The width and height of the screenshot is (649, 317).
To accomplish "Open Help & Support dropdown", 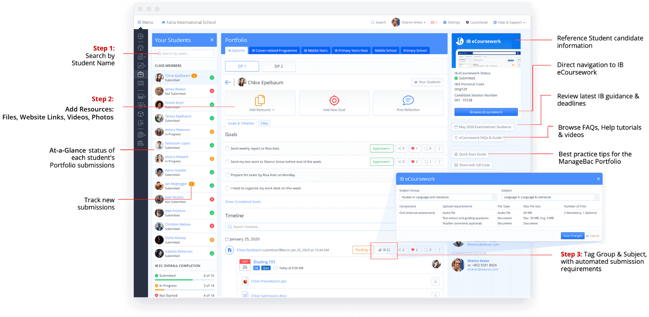I will coord(509,22).
